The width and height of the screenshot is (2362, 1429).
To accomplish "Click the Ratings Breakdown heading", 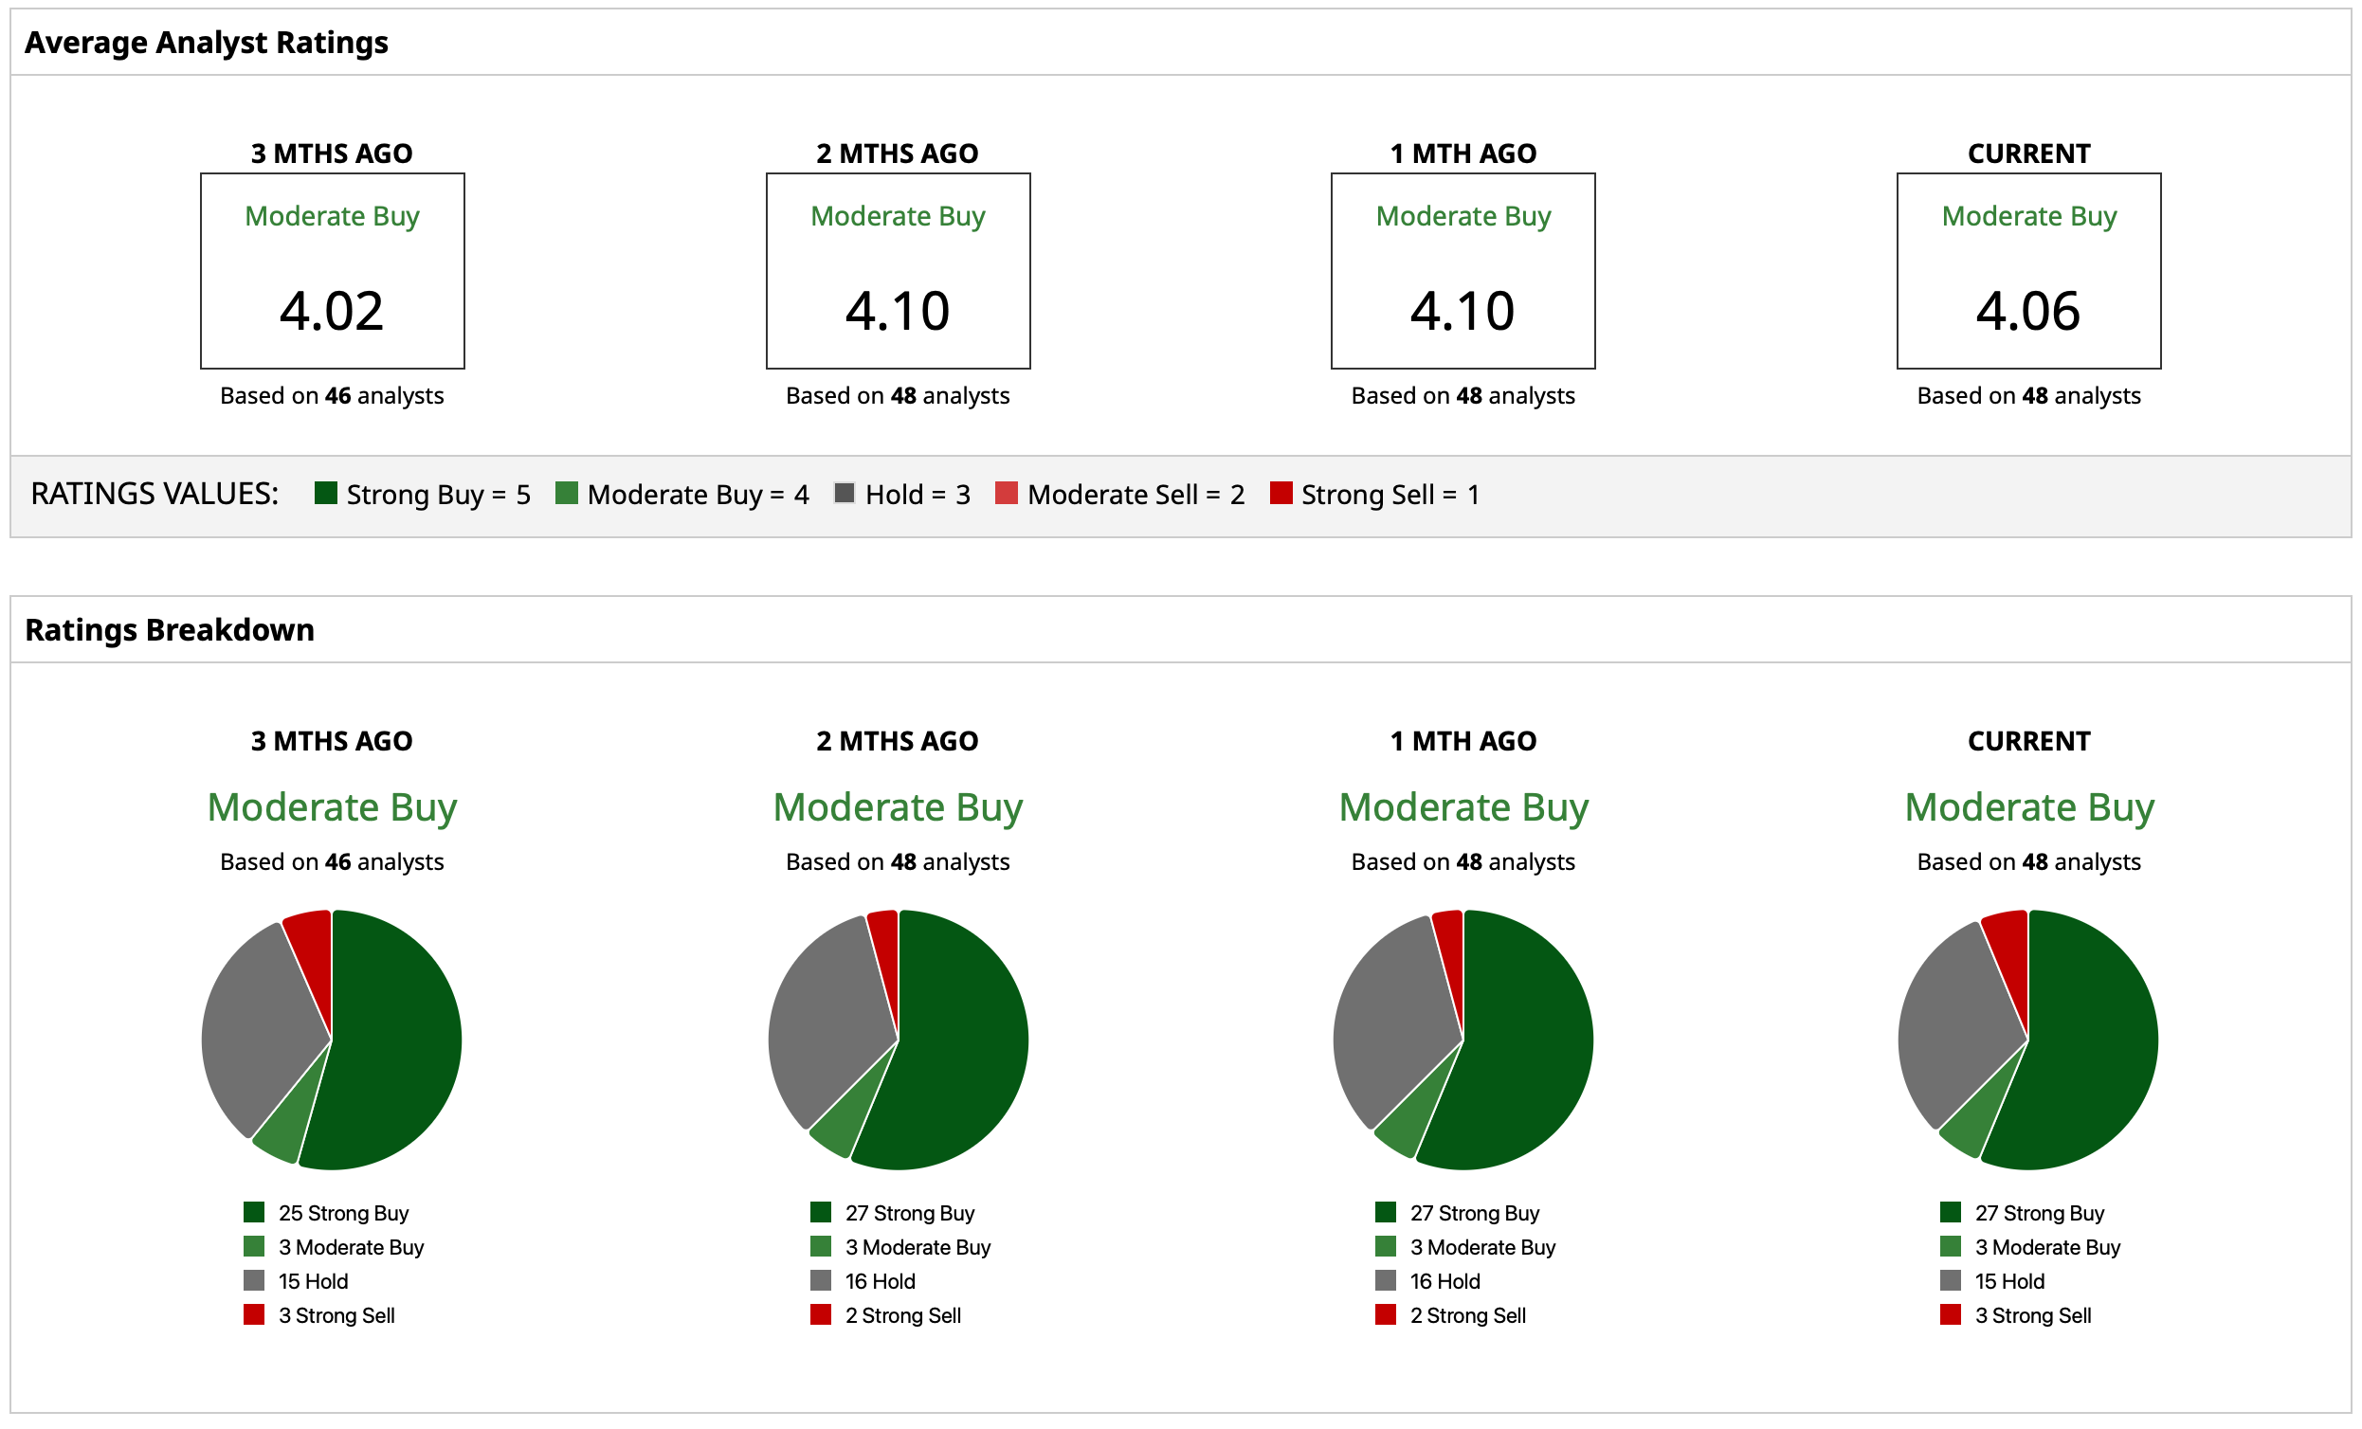I will click(170, 629).
